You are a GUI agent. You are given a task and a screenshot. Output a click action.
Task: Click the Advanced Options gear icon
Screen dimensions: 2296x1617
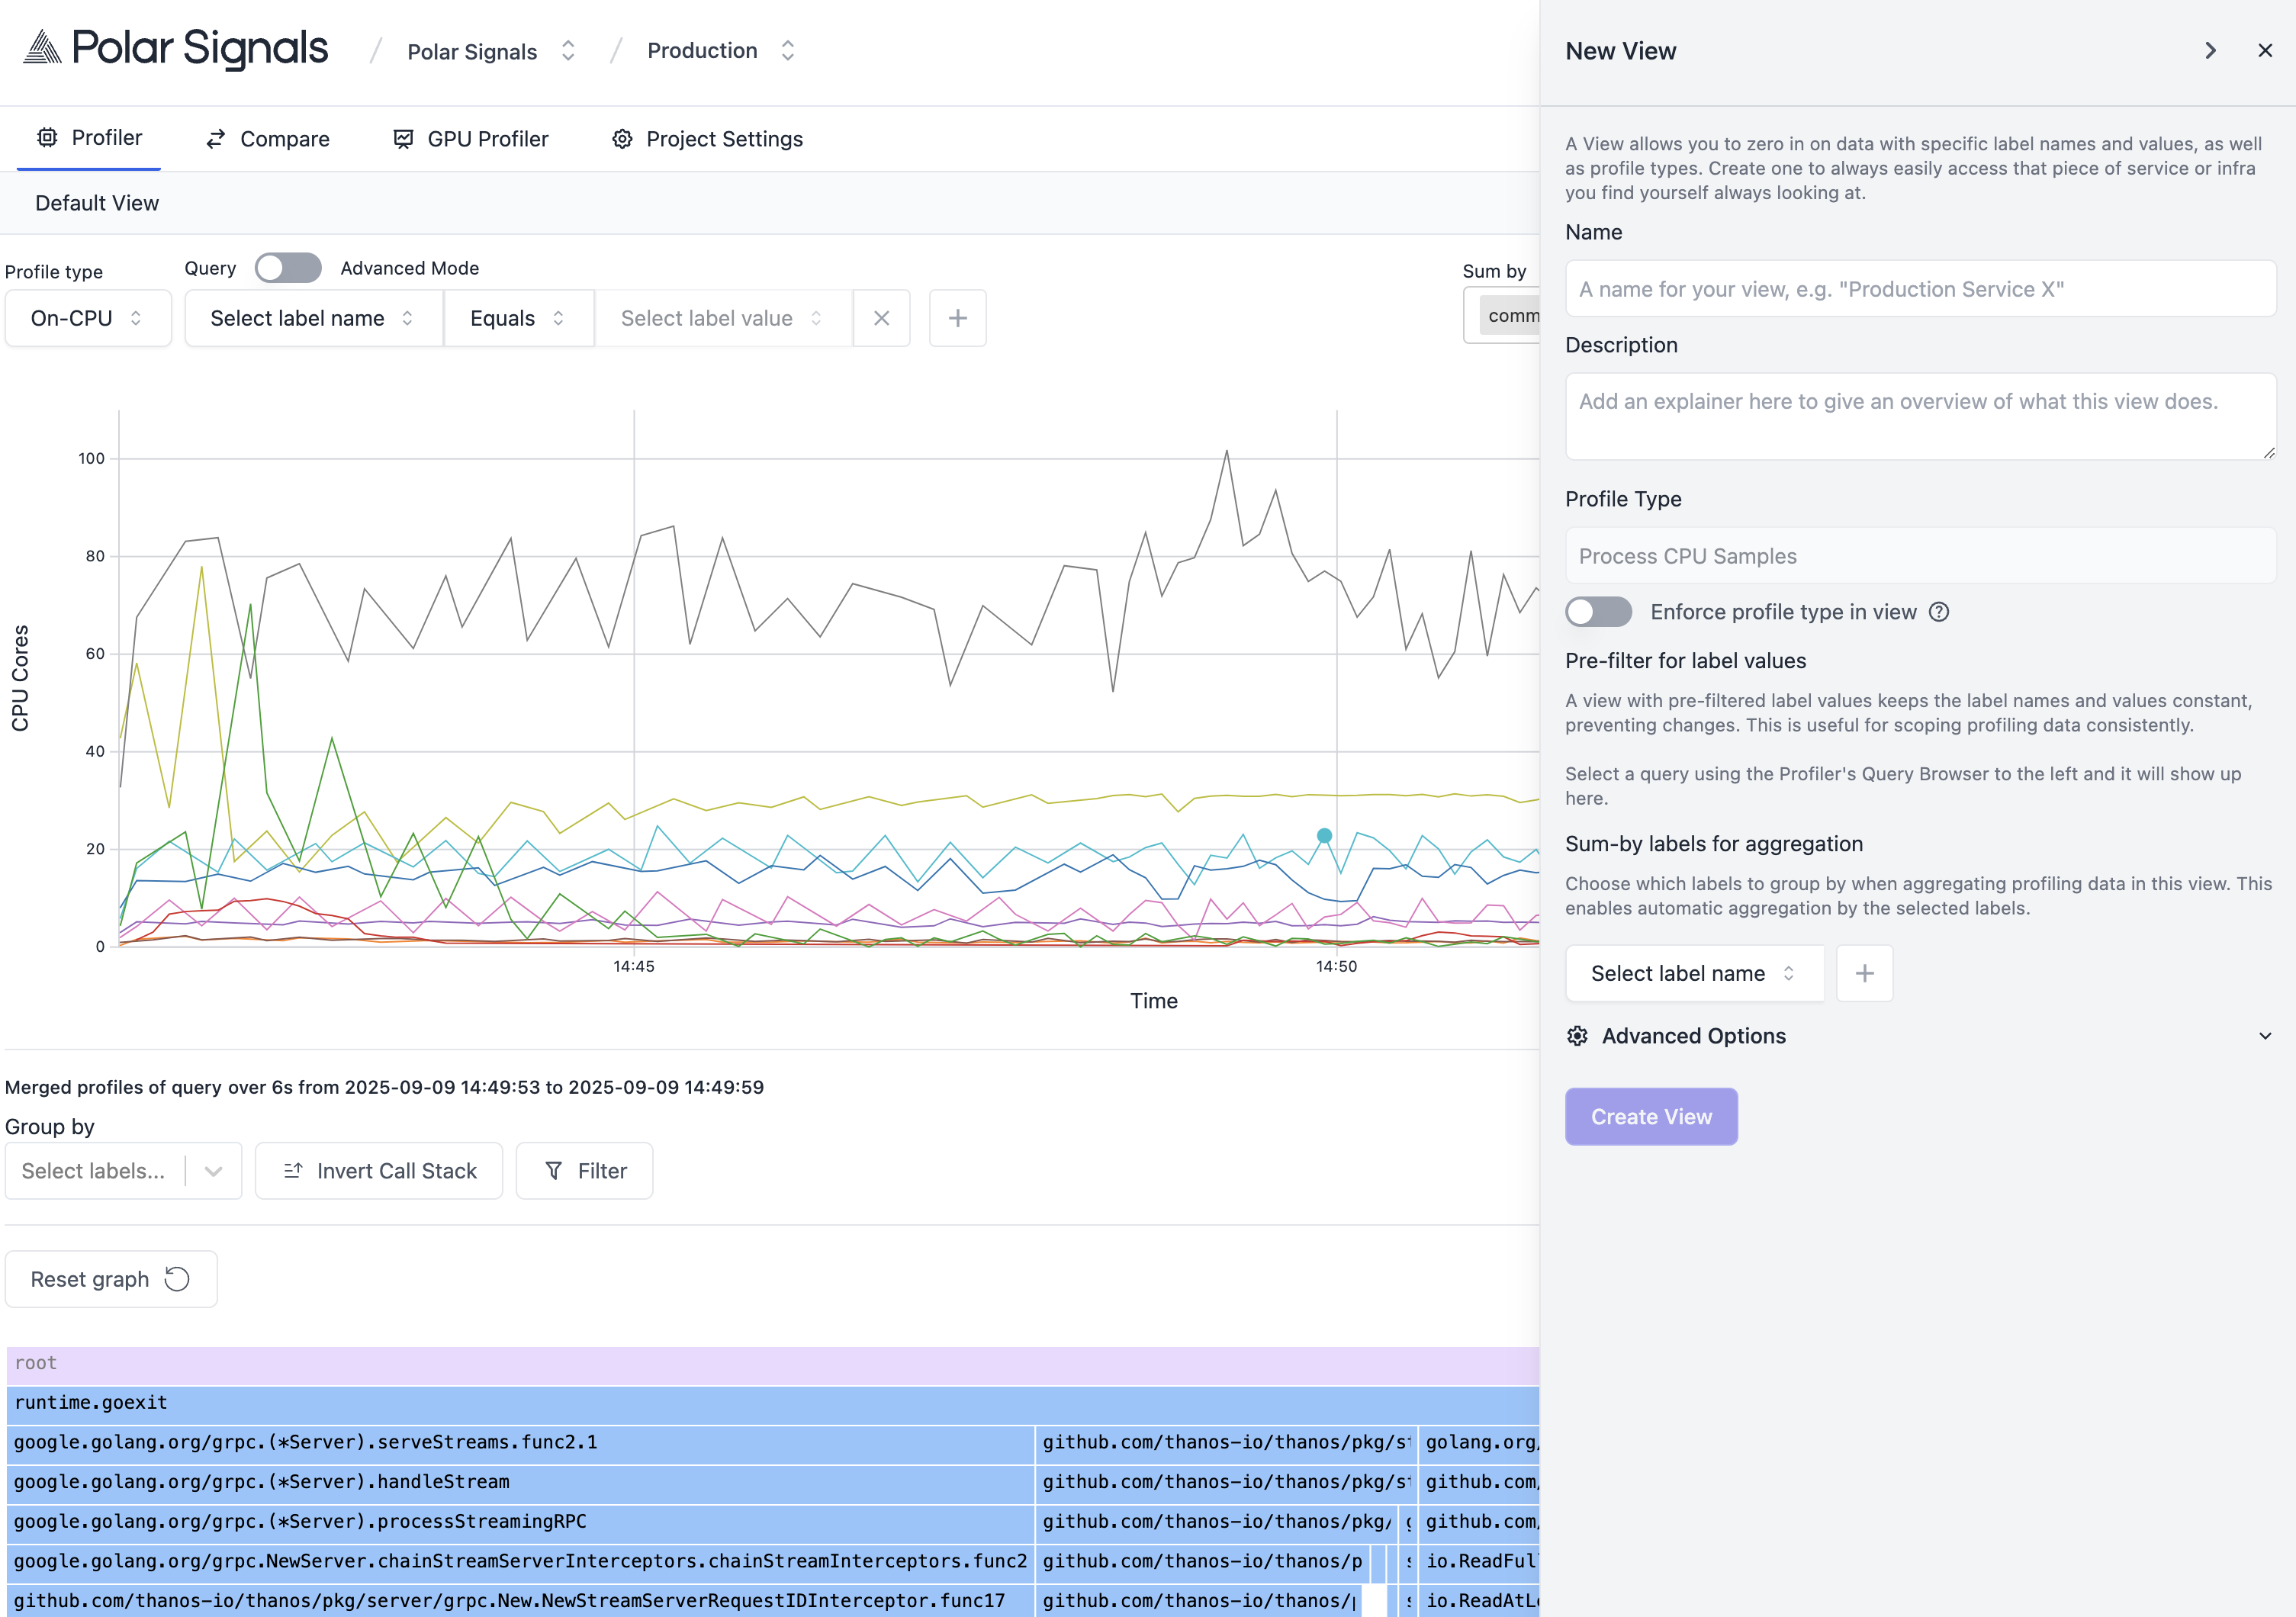coord(1577,1036)
